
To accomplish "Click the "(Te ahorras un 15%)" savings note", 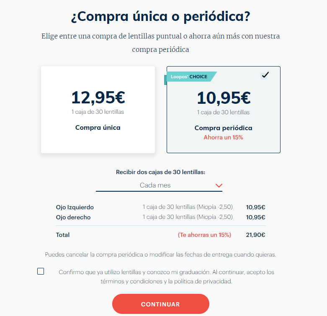I will pos(204,235).
